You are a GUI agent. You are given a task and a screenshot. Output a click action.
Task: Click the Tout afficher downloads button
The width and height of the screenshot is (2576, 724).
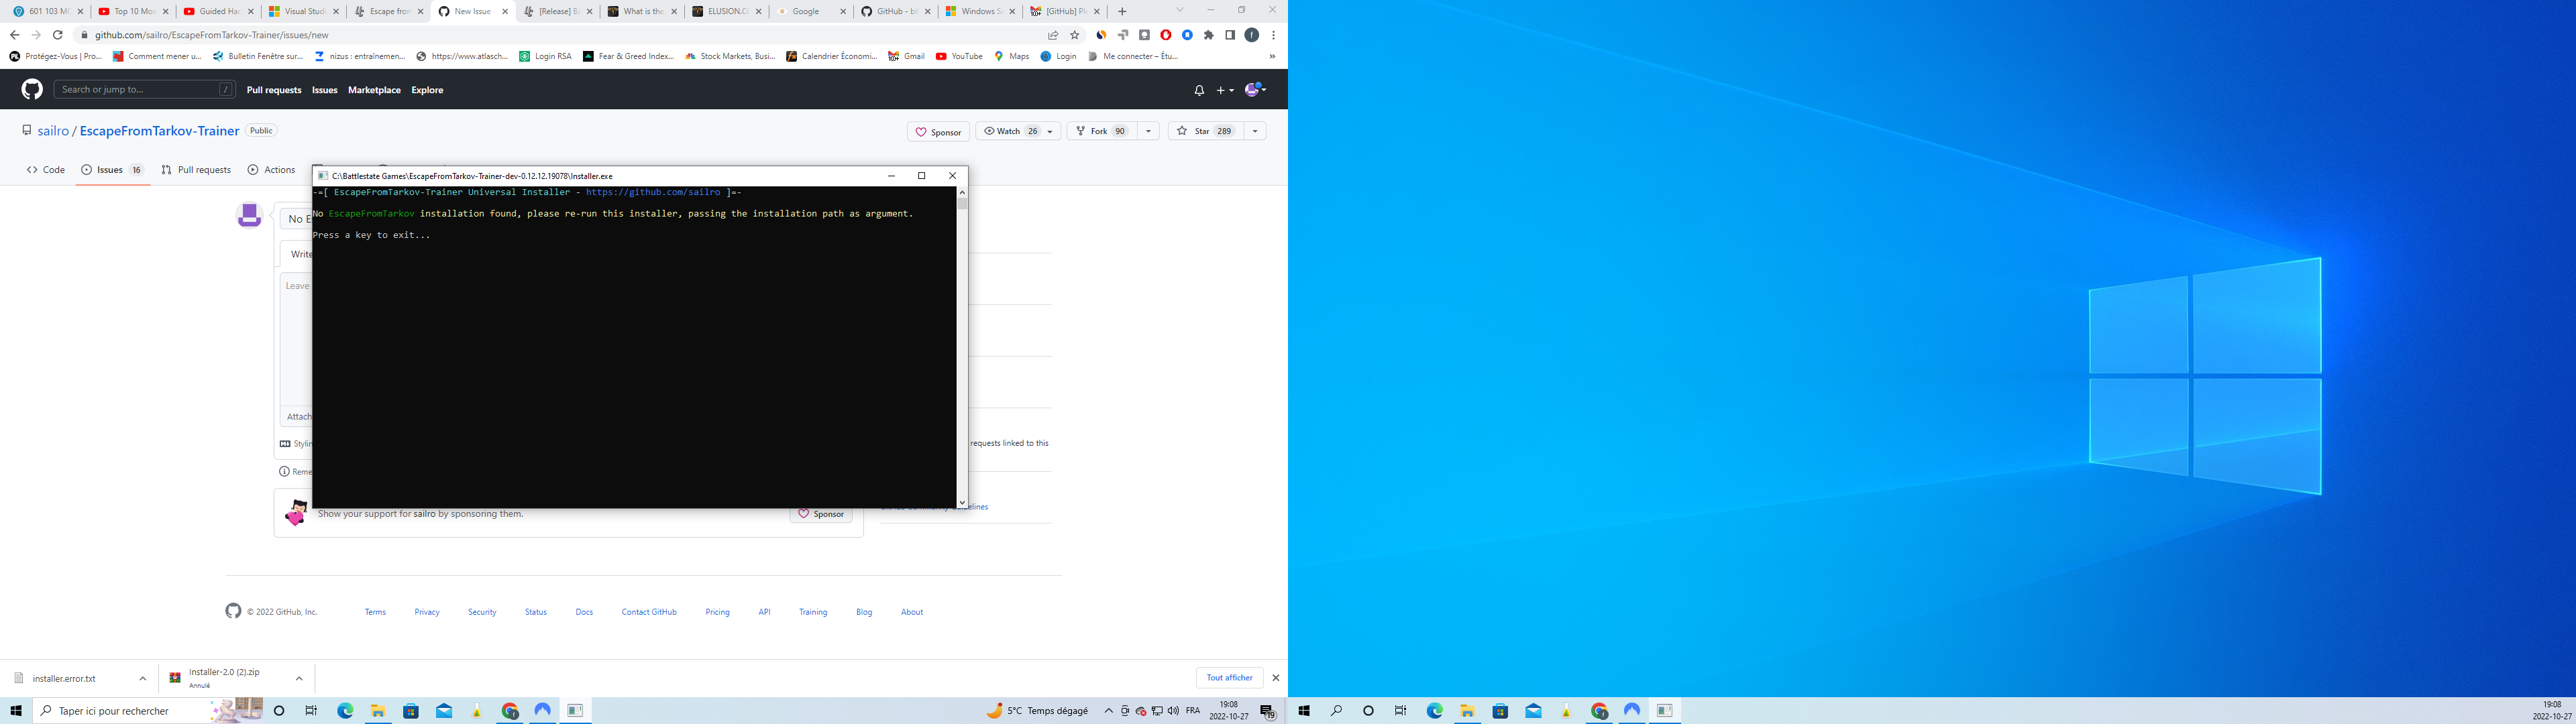1229,678
